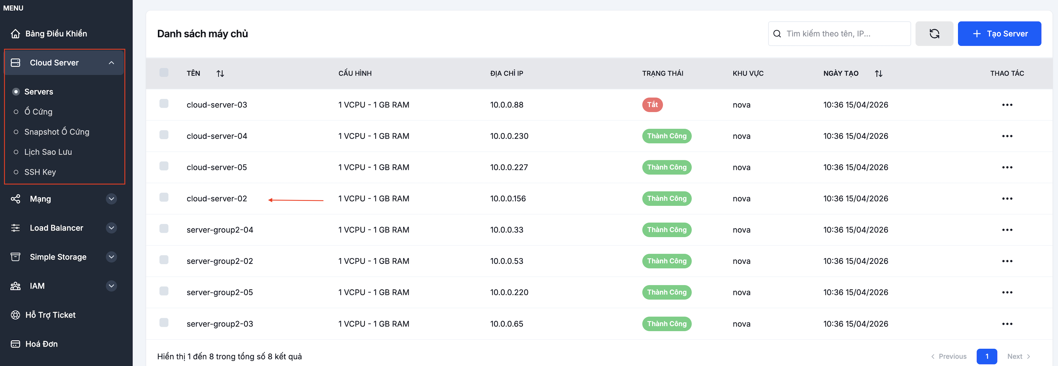Select checkbox for server-group2-04
The width and height of the screenshot is (1058, 366).
pyautogui.click(x=164, y=228)
